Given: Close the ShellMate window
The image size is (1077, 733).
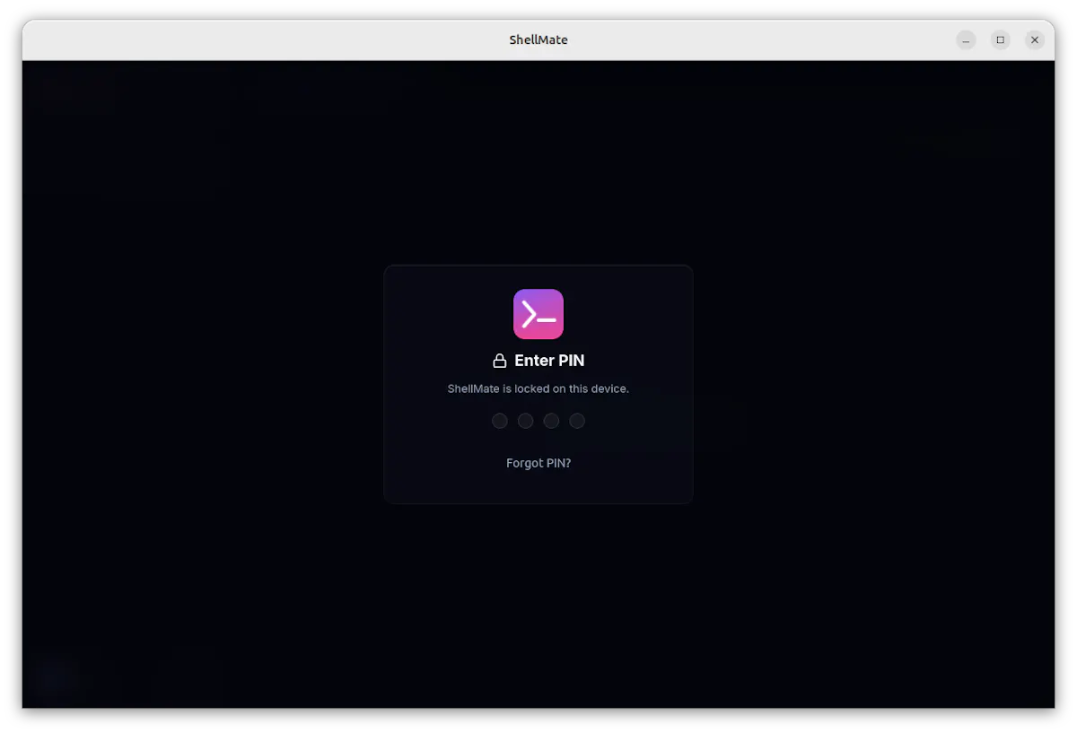Looking at the screenshot, I should 1035,39.
